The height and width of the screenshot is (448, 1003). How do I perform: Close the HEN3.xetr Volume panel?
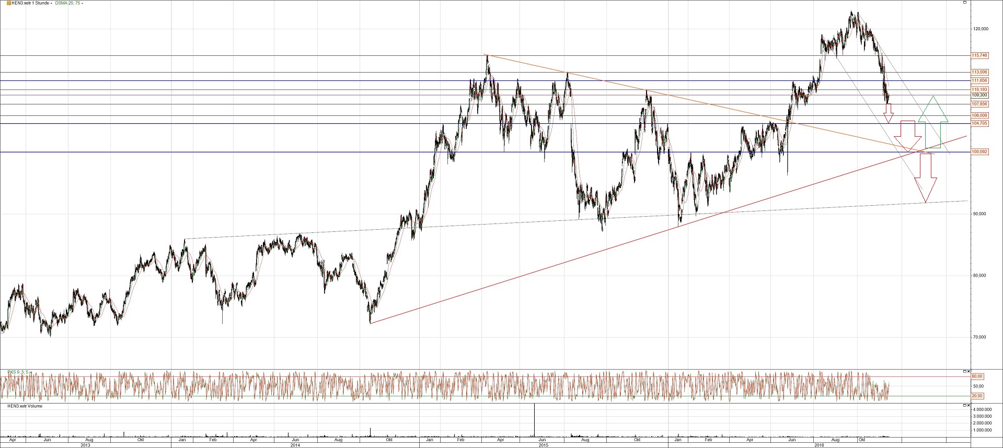pos(970,406)
